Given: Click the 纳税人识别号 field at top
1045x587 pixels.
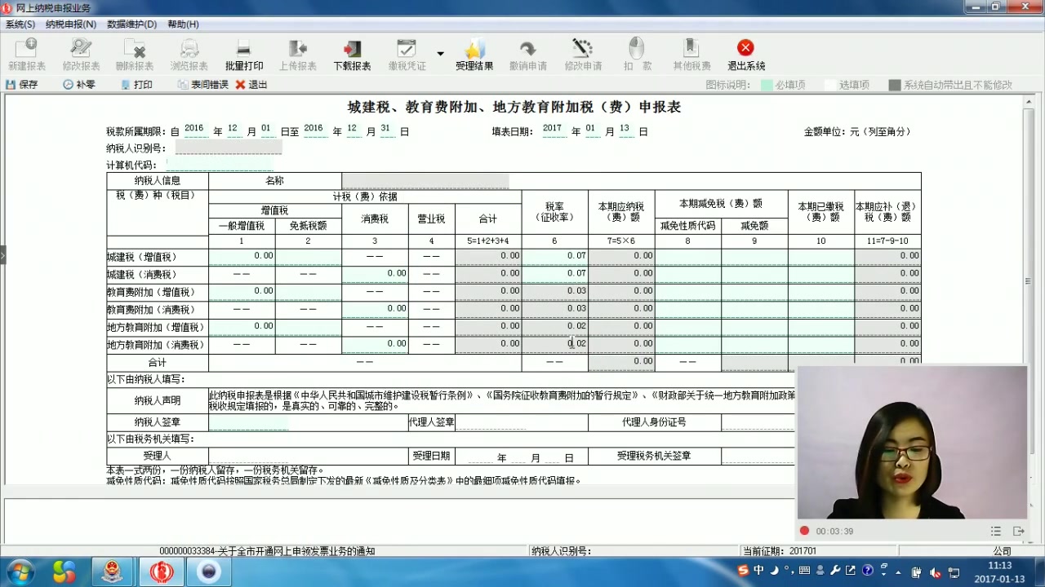Looking at the screenshot, I should pos(228,148).
